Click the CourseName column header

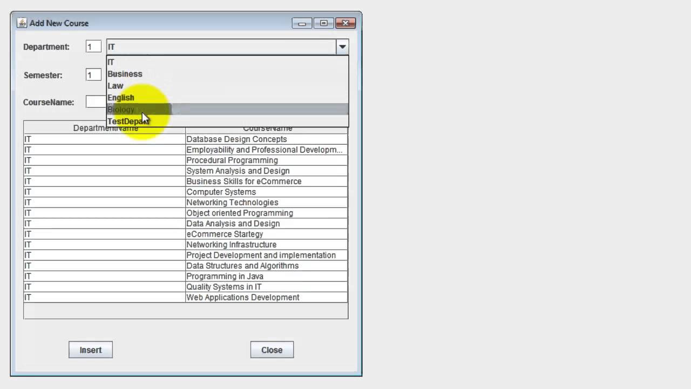(267, 130)
